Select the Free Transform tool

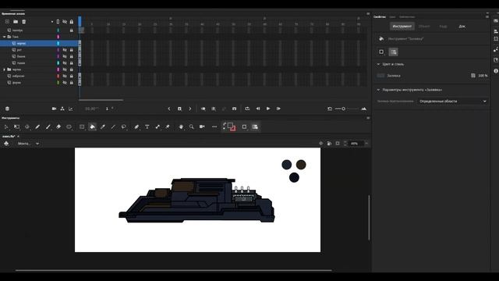click(16, 126)
